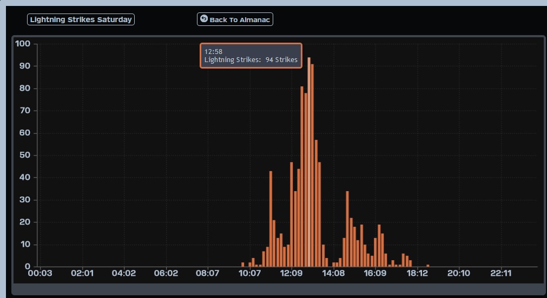Click the gray footer bar below the chart
Viewport: 547px width, 298px height.
(x=278, y=289)
